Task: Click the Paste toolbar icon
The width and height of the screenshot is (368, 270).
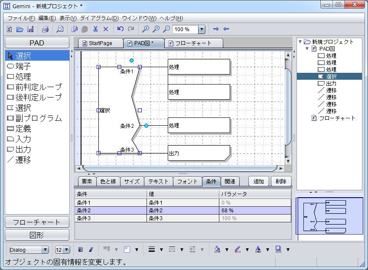Action: [85, 29]
